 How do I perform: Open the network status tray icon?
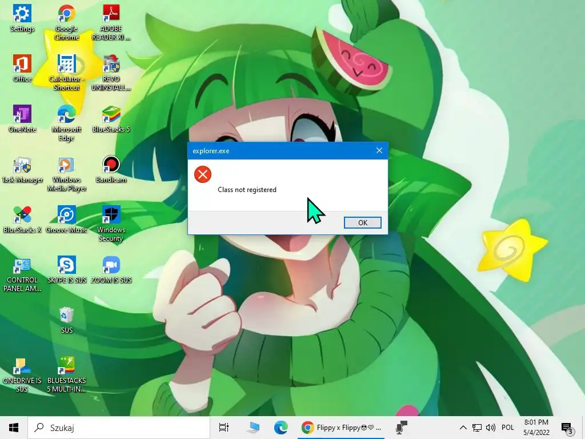(x=477, y=428)
